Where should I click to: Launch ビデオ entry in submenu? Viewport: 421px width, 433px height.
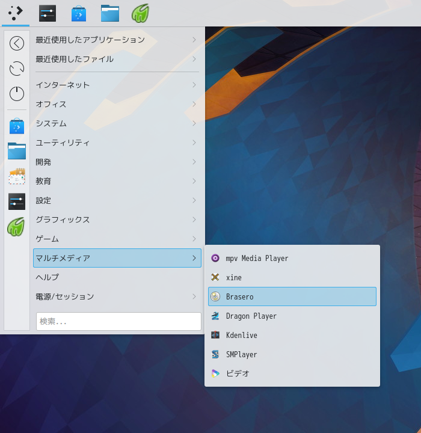tap(292, 373)
